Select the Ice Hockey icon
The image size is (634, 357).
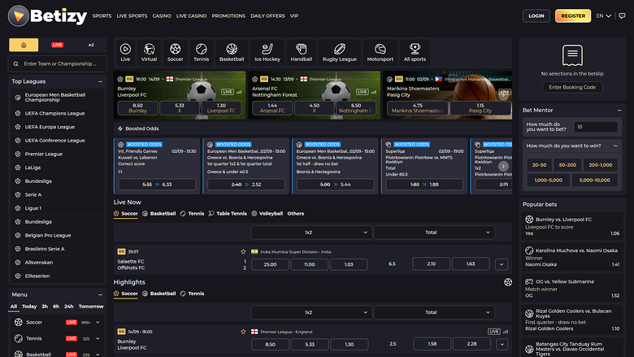pos(267,53)
